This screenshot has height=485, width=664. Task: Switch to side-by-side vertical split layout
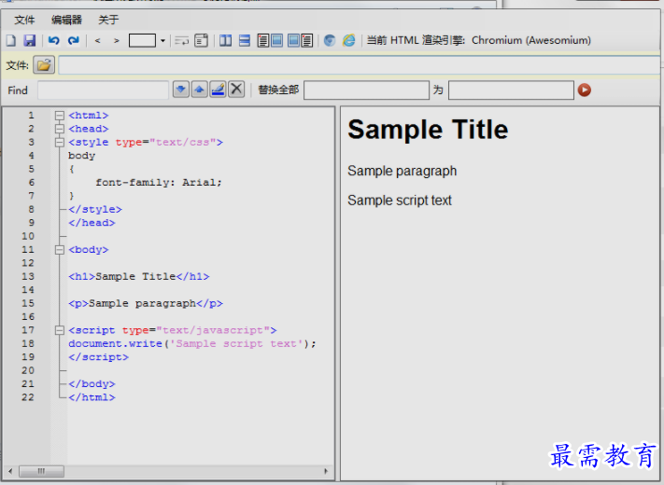[226, 41]
